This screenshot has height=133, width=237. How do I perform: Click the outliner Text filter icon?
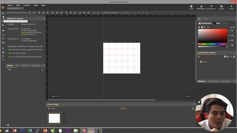(231, 57)
